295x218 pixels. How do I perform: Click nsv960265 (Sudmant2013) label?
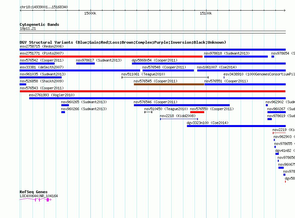[84, 102]
